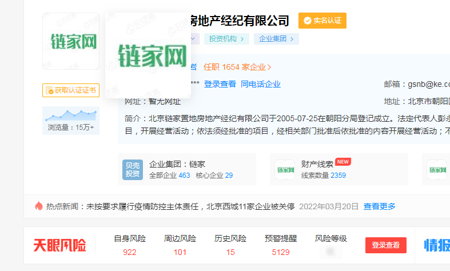Click 查看更多 news link

coord(380,206)
